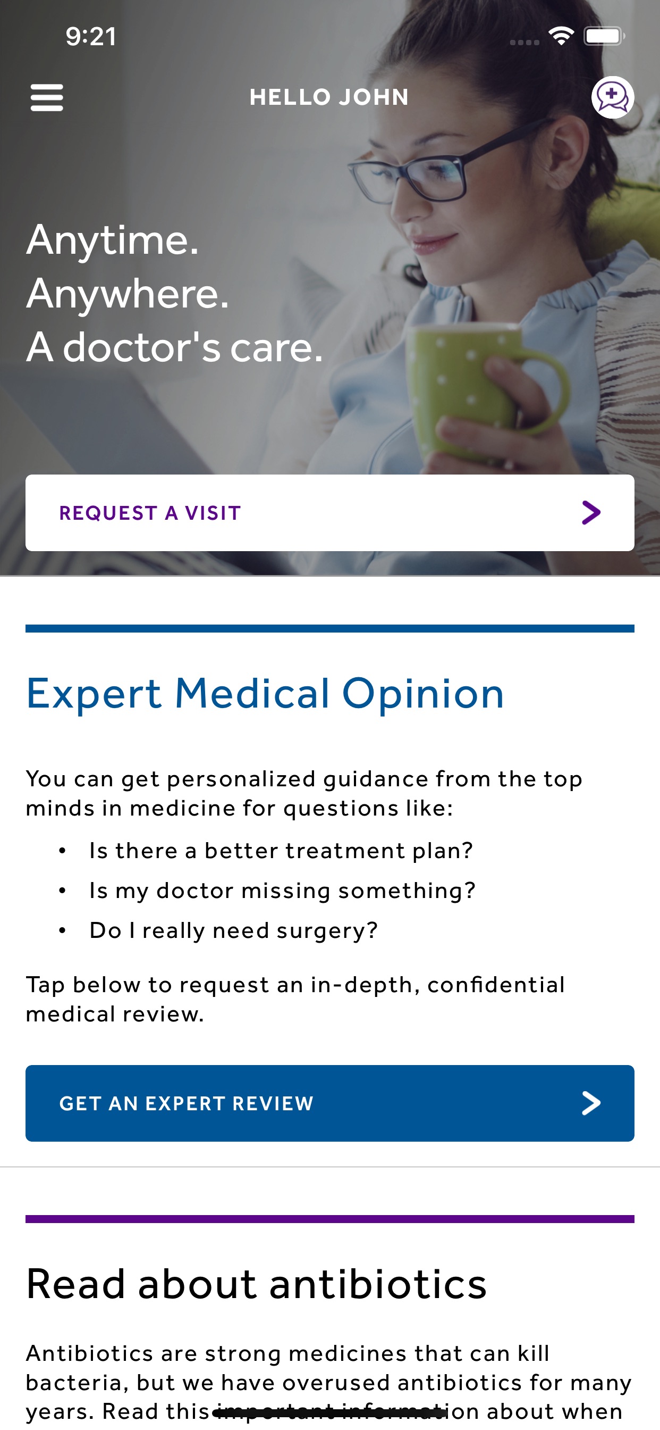This screenshot has width=660, height=1430.
Task: Tap the medical chat icon
Action: point(612,97)
